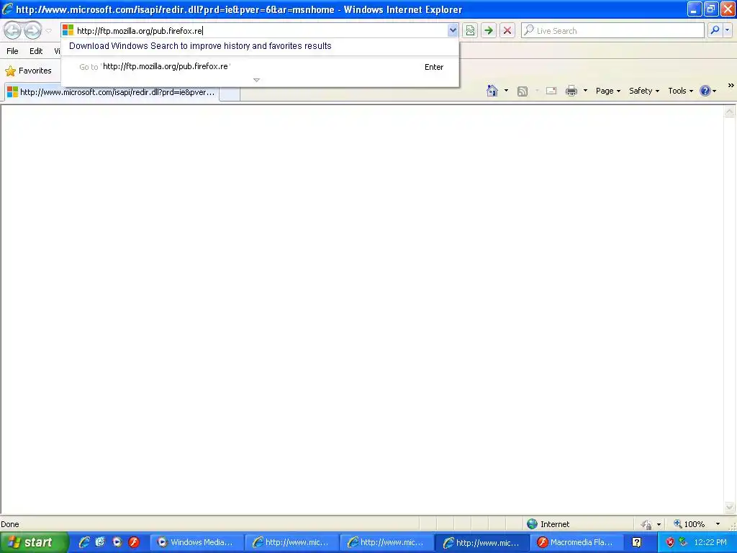Launch Internet Explorer from Quick Launch

click(x=84, y=542)
